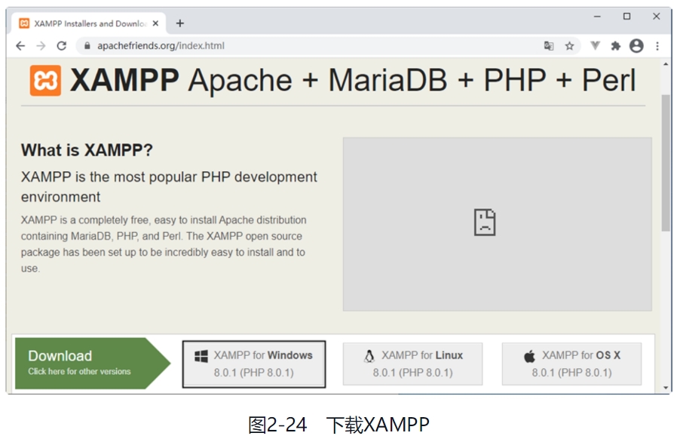The width and height of the screenshot is (683, 439).
Task: Download XAMPP for Windows
Action: 254,364
